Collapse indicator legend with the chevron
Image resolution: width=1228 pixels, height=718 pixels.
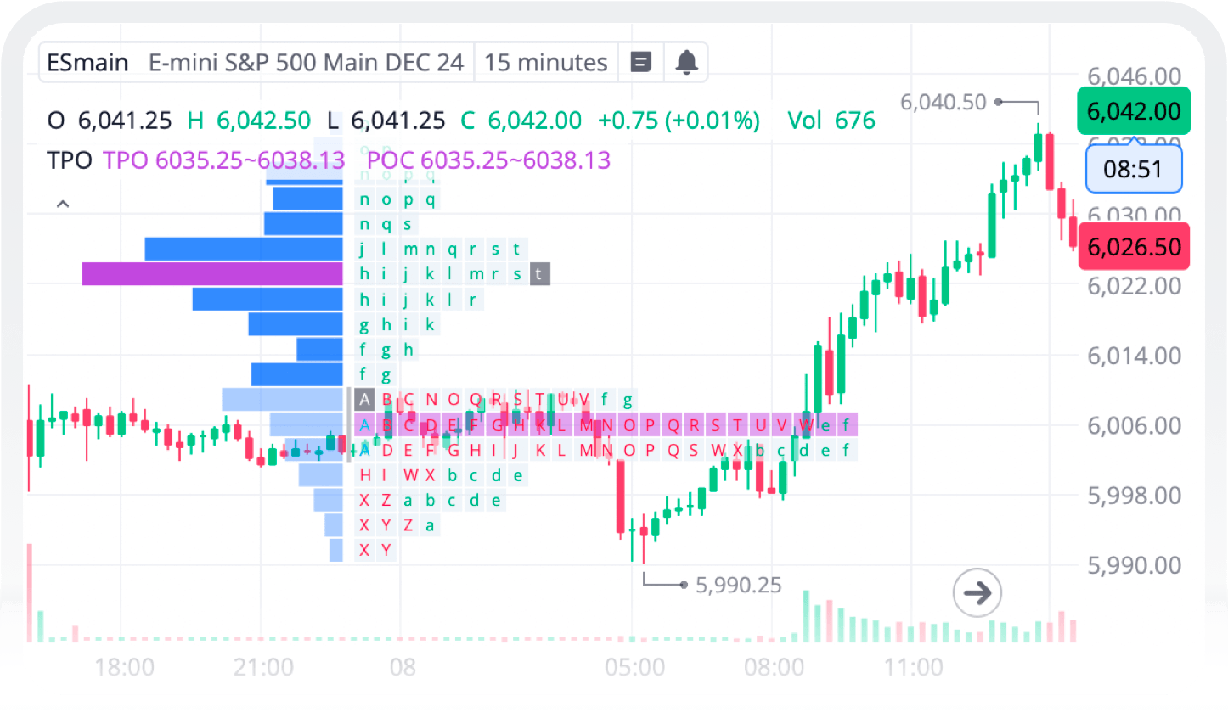coord(63,205)
